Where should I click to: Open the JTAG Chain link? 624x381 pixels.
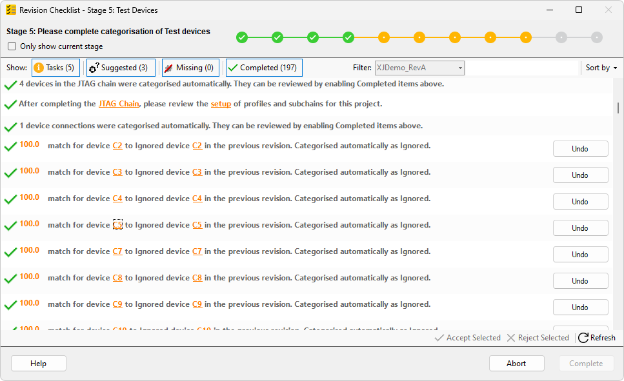click(119, 104)
